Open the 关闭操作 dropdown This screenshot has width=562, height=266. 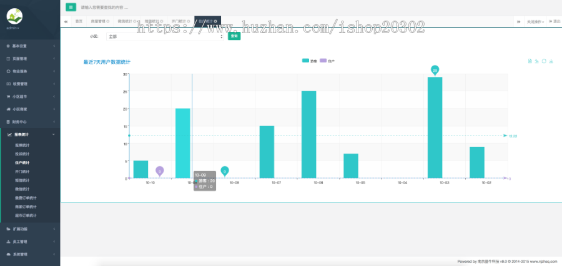point(535,21)
